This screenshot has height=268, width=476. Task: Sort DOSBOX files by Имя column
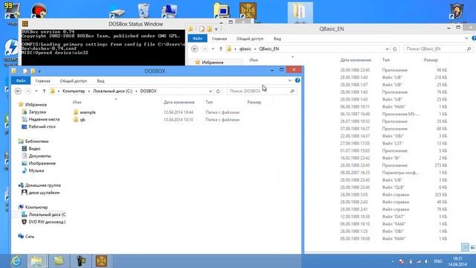(77, 103)
